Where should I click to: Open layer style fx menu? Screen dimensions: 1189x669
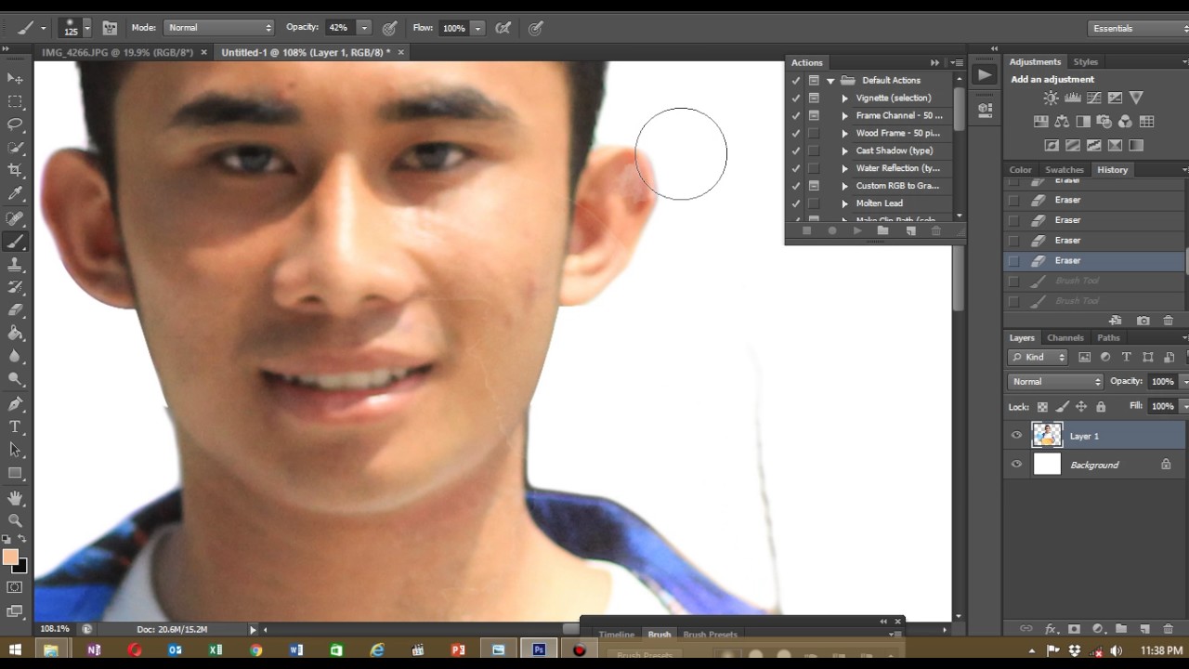click(x=1051, y=629)
